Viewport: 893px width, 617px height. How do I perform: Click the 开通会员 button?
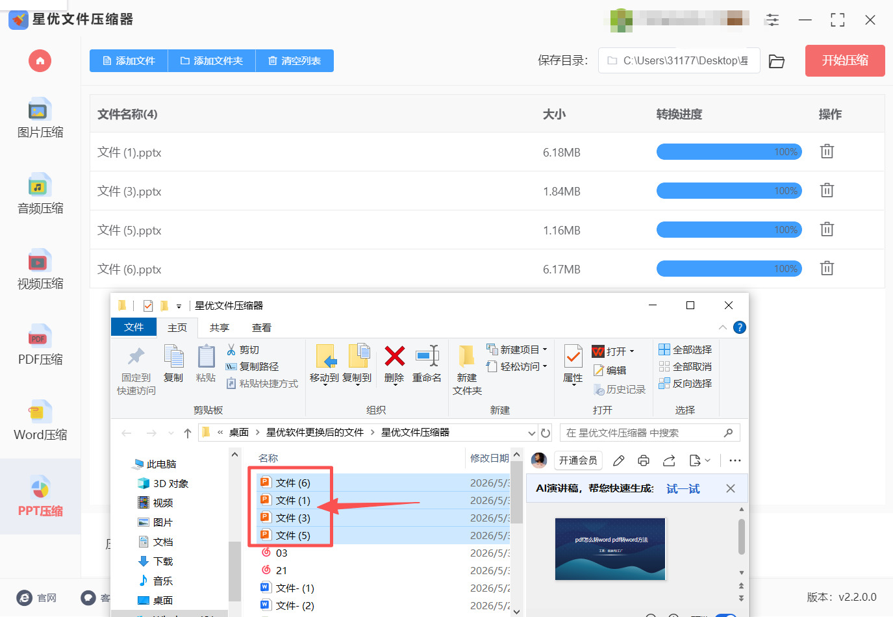[x=578, y=460]
